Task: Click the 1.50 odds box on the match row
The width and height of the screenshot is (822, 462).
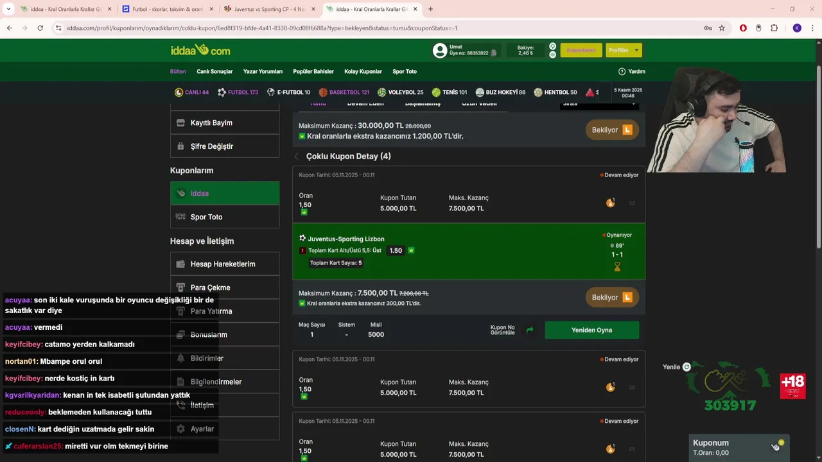Action: pyautogui.click(x=396, y=250)
